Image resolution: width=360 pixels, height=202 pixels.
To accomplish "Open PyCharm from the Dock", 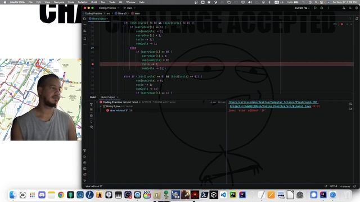I will [x=232, y=195].
